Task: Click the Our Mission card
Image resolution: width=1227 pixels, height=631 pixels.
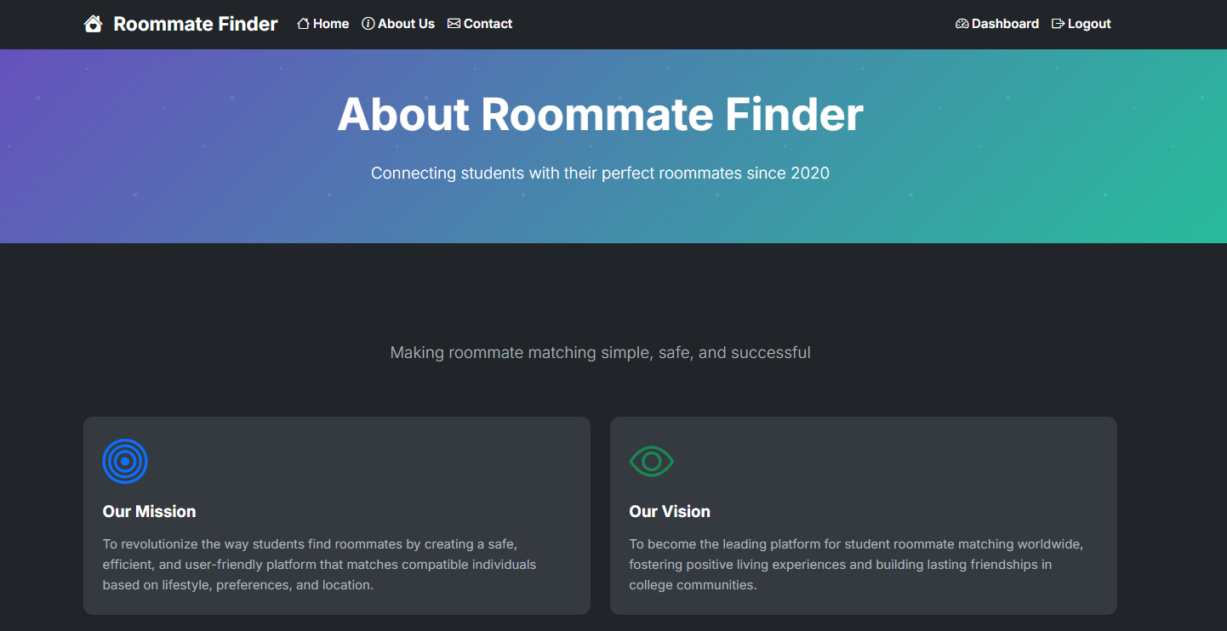Action: tap(337, 515)
